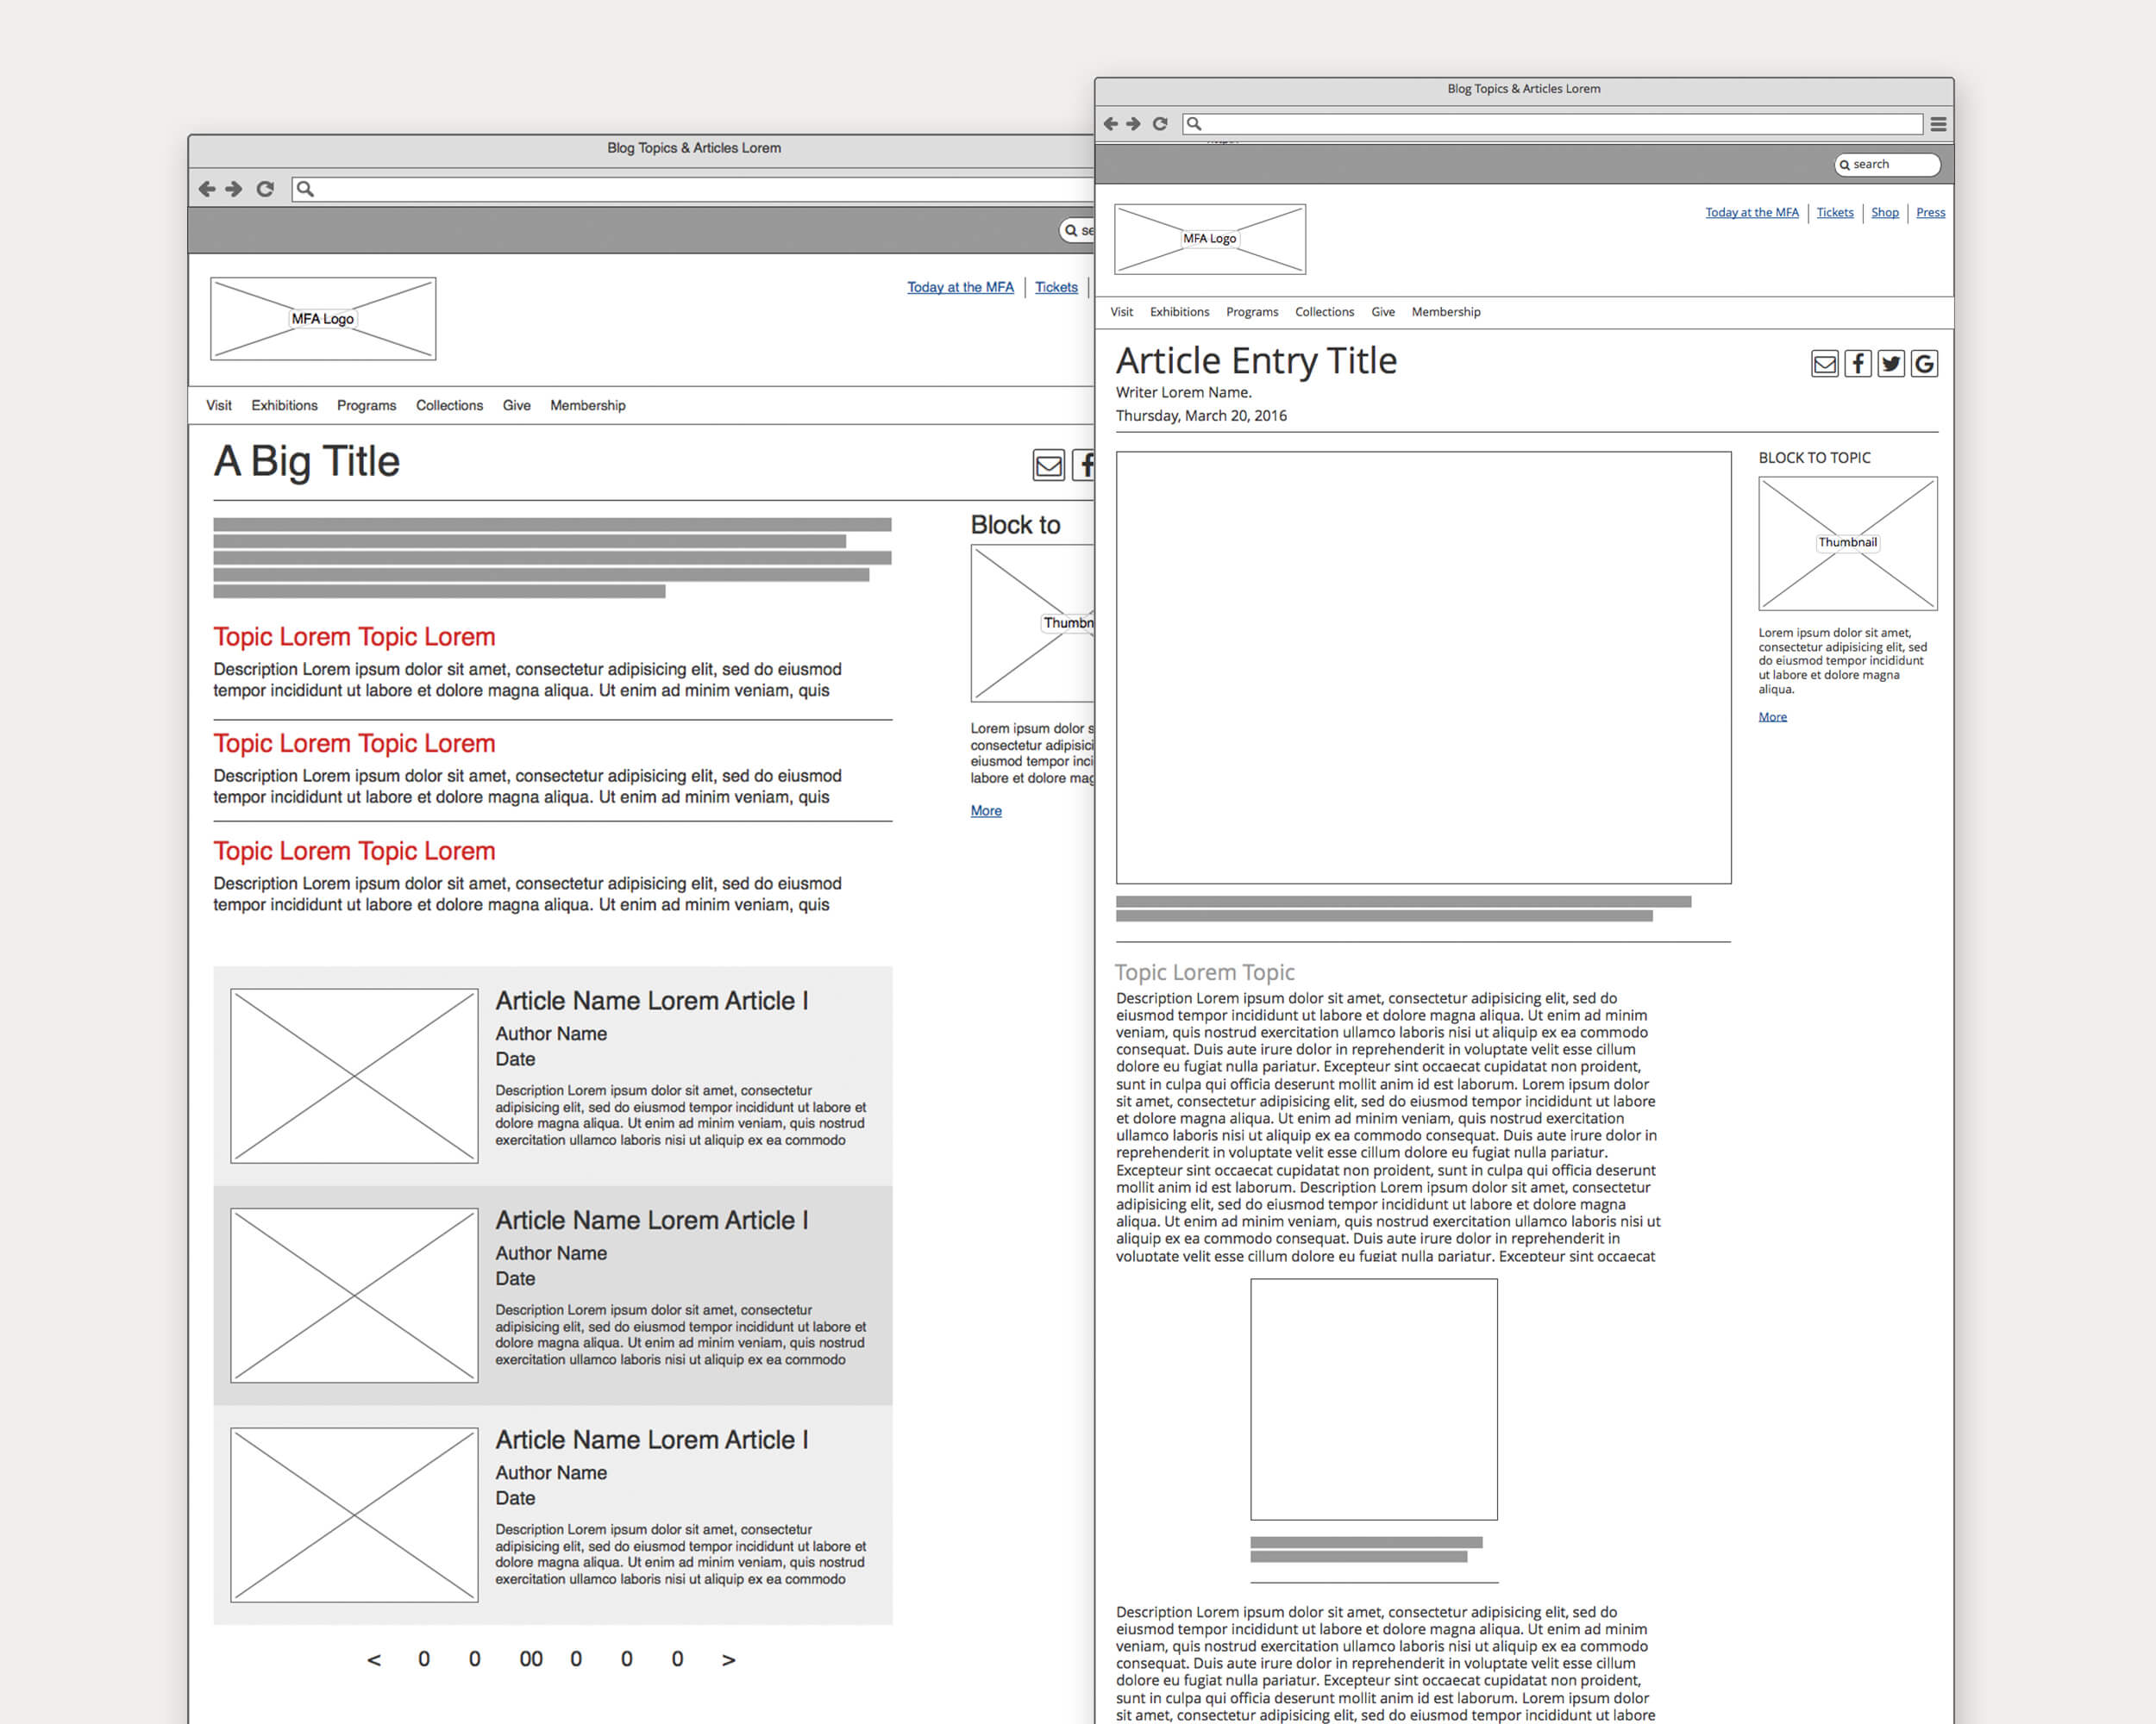
Task: Select Visit menu in right window
Action: point(1122,312)
